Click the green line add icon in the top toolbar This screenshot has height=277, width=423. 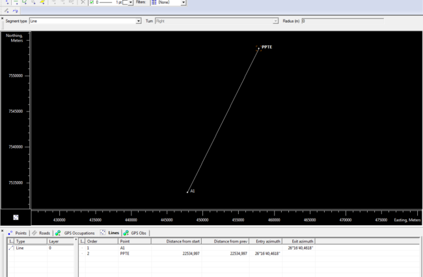coord(16,2)
